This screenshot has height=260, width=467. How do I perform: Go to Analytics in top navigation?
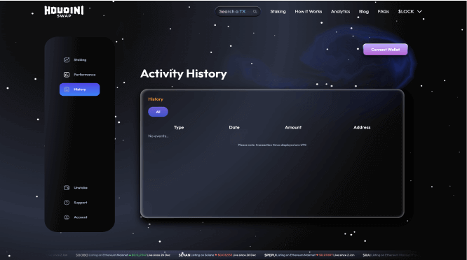(340, 12)
